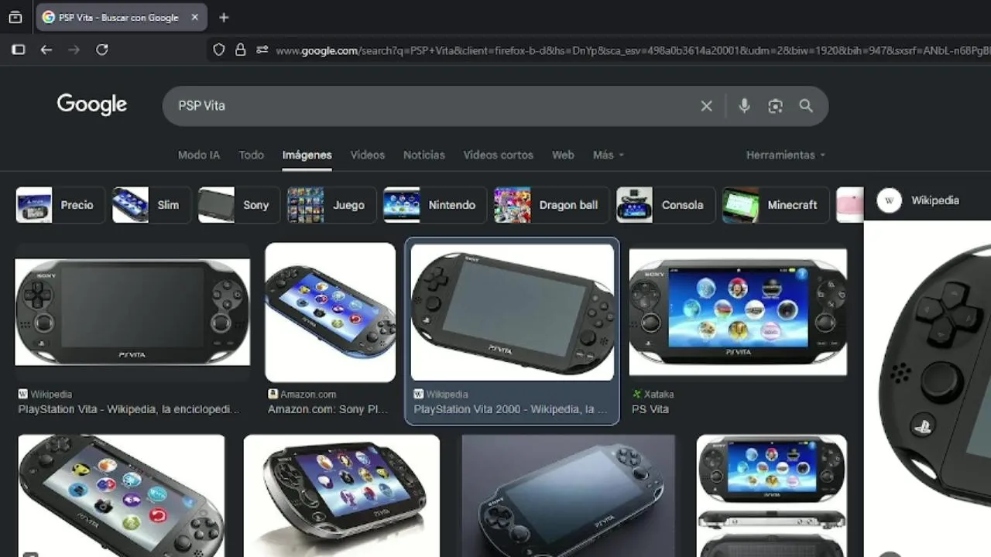
Task: Click the forward navigation arrow
Action: (x=74, y=50)
